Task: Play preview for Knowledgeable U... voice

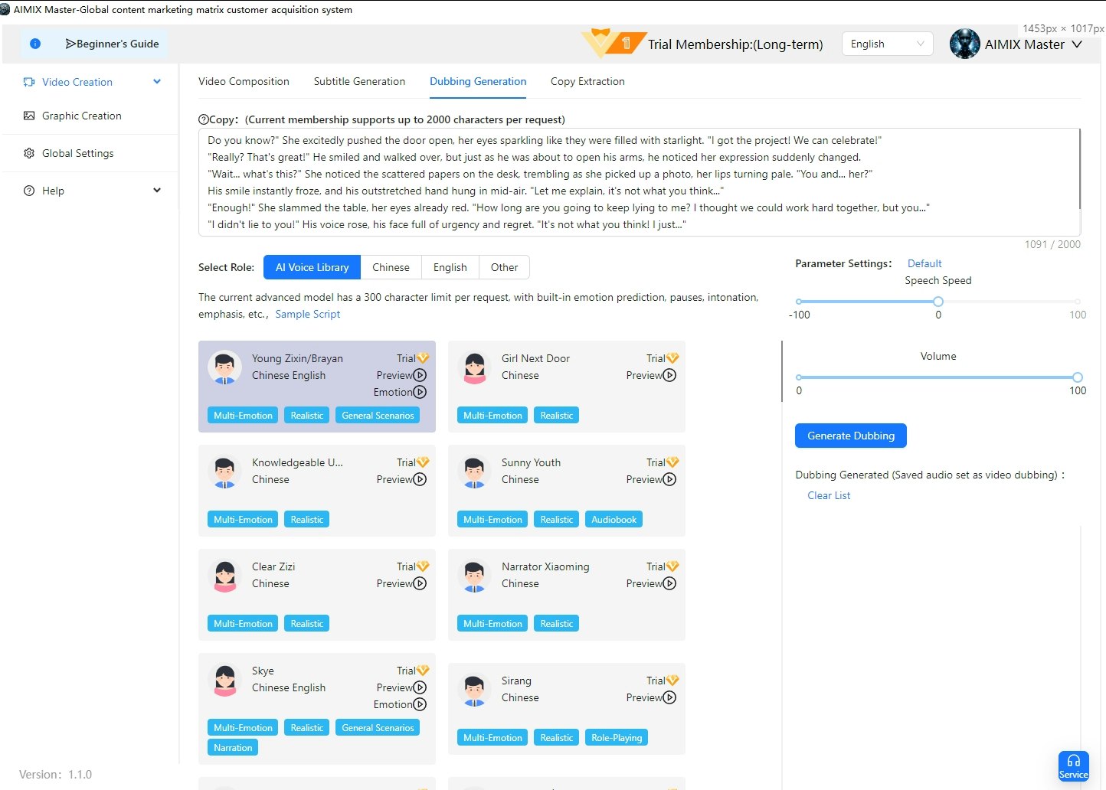Action: pos(420,479)
